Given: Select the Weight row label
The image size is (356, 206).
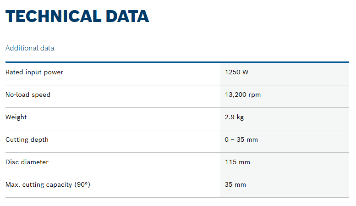Looking at the screenshot, I should (16, 117).
